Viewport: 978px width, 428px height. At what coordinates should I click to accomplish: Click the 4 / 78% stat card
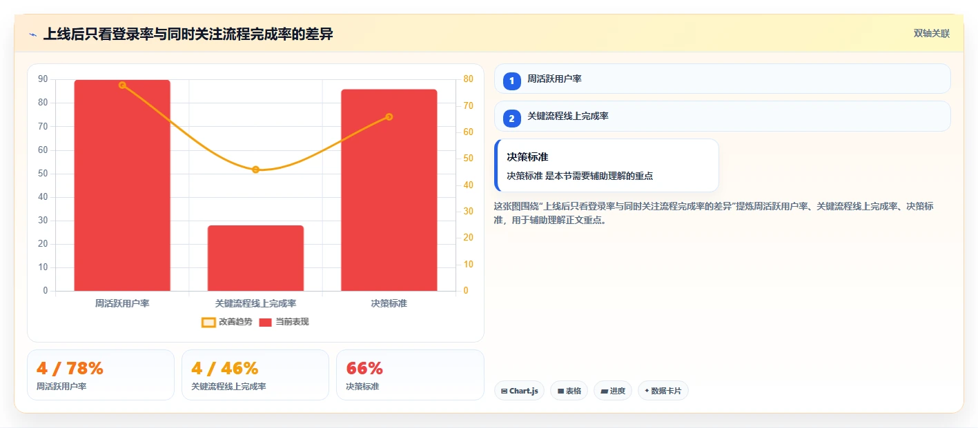(101, 375)
